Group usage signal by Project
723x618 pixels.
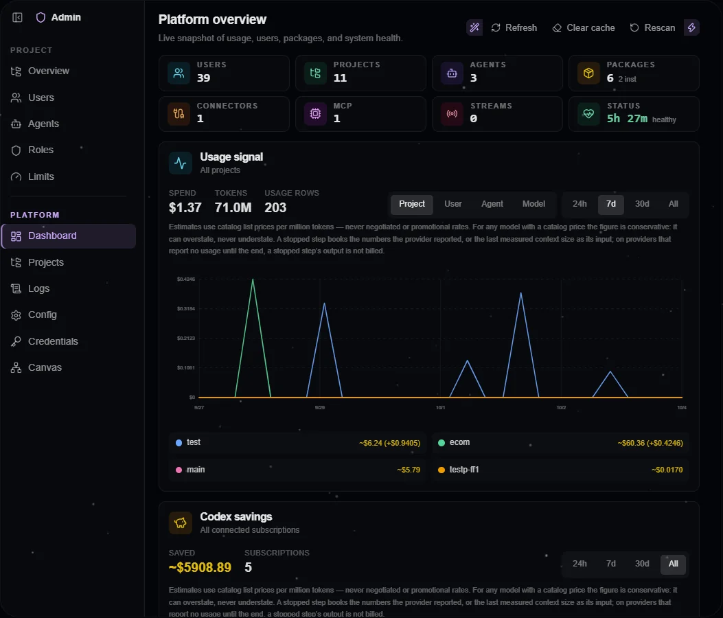coord(412,205)
